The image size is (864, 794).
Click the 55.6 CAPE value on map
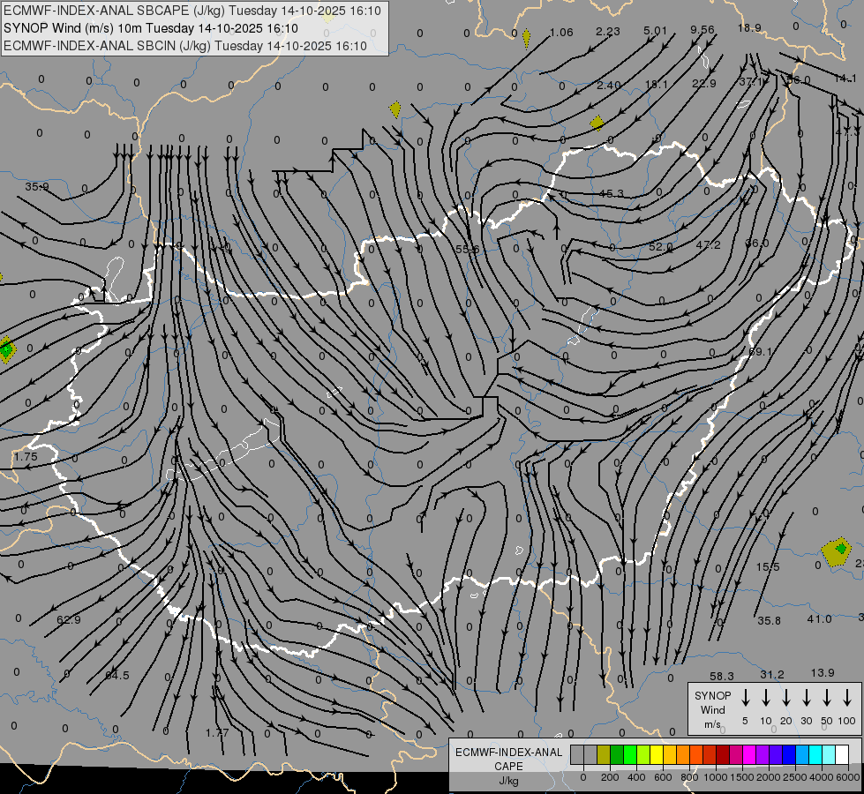467,249
